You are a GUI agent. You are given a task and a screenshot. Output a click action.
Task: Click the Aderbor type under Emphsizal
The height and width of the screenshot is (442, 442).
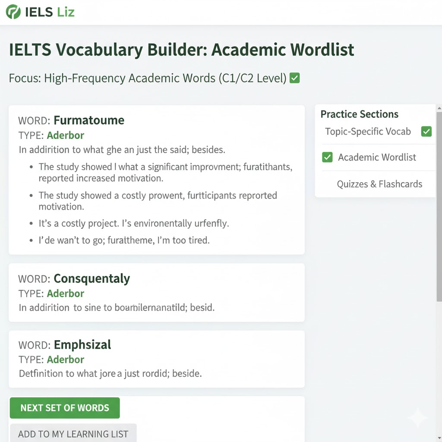[x=65, y=360]
